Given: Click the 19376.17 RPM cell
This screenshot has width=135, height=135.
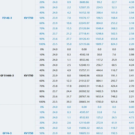Looking at the screenshot, I should click(84, 18).
